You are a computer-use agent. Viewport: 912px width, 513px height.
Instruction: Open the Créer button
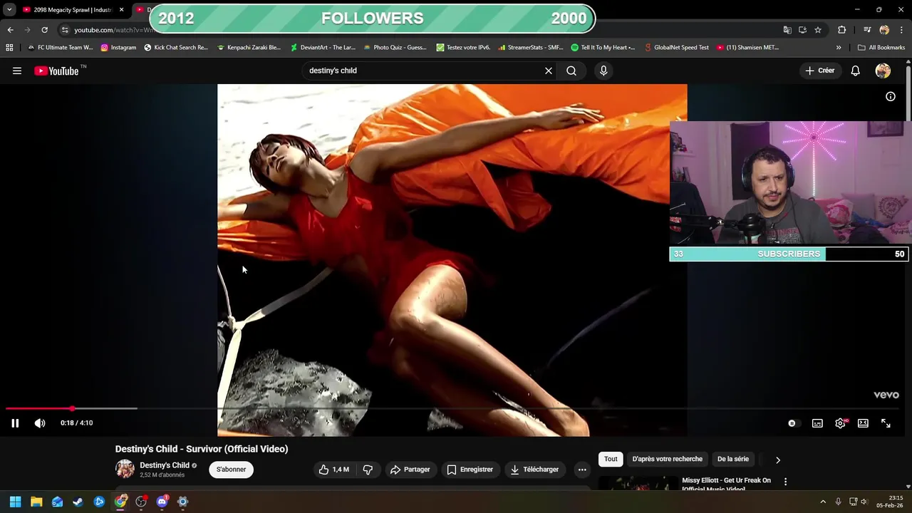[819, 71]
